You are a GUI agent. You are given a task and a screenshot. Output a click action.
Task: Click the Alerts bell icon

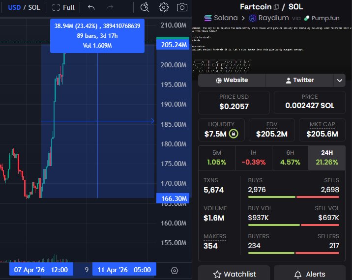pyautogui.click(x=298, y=274)
